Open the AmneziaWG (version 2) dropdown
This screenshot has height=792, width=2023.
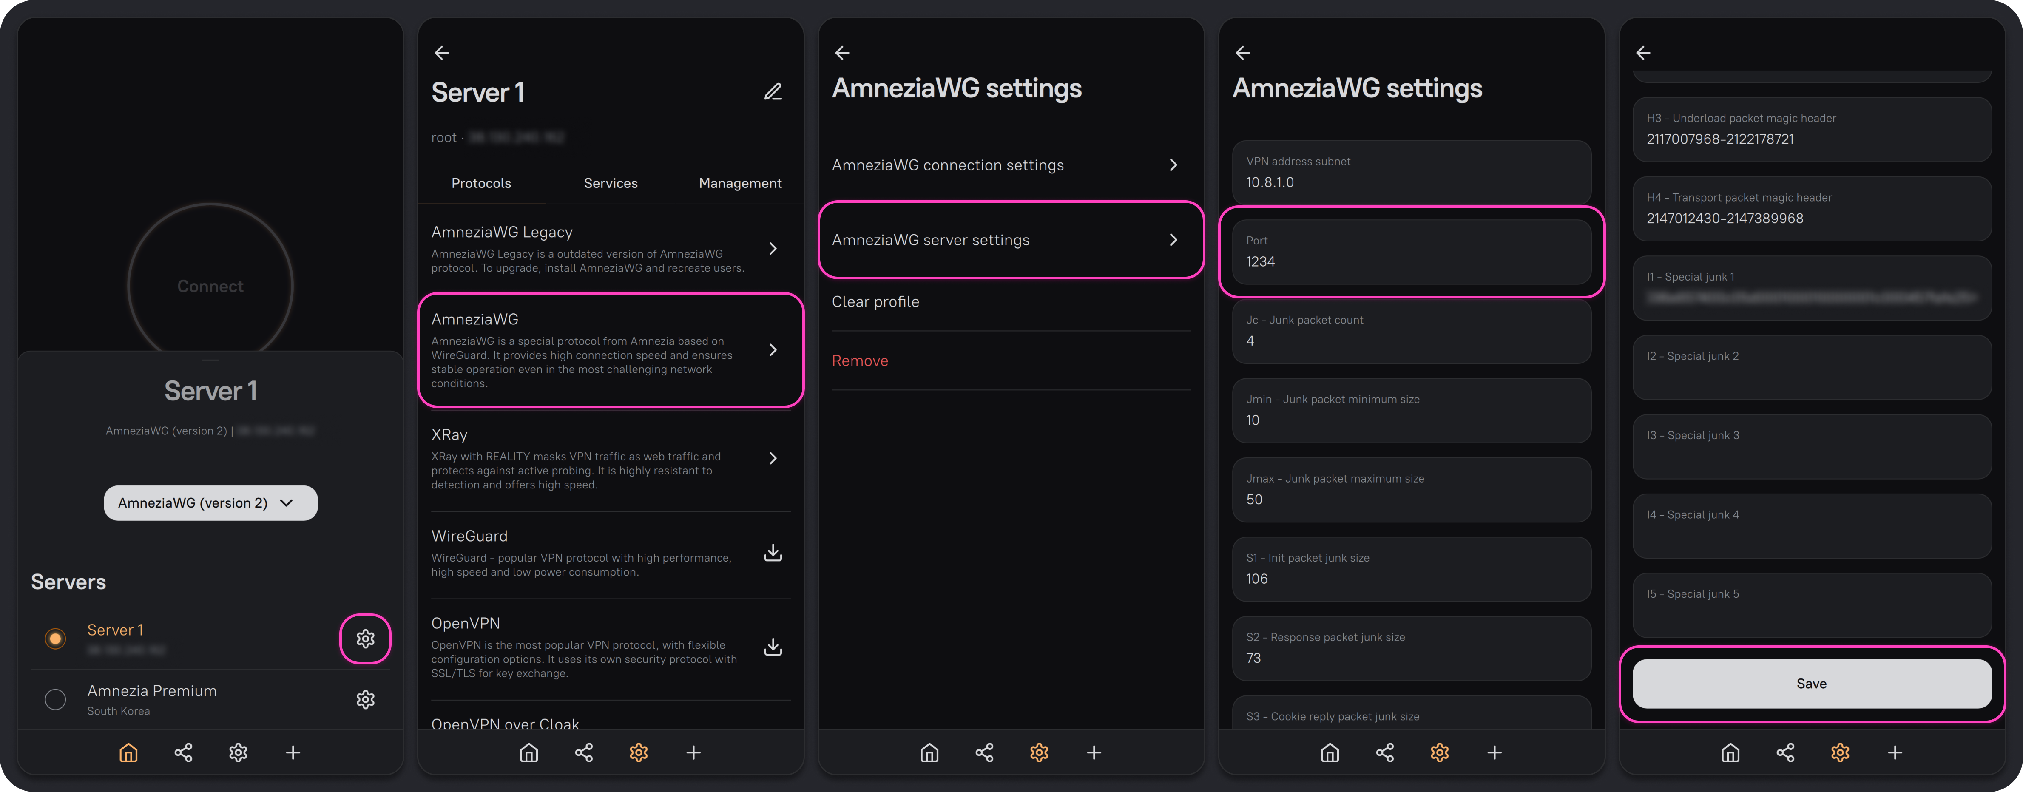(x=210, y=502)
